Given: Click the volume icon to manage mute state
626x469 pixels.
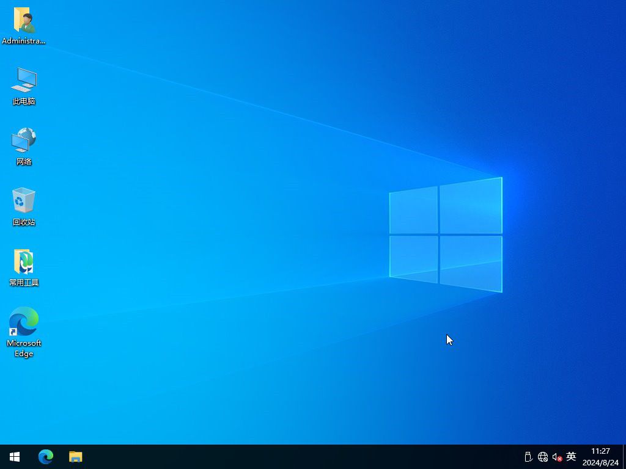Looking at the screenshot, I should (556, 457).
